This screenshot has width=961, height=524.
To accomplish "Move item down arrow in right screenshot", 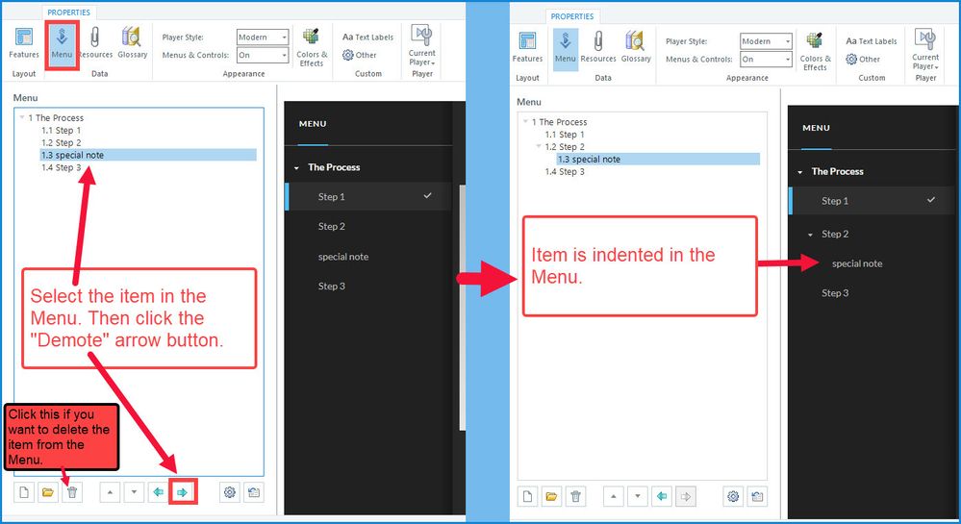I will [638, 496].
